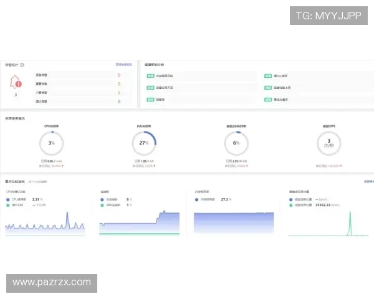The height and width of the screenshot is (299, 374).
Task: Click the disk space 6% ring gauge
Action: [x=236, y=143]
